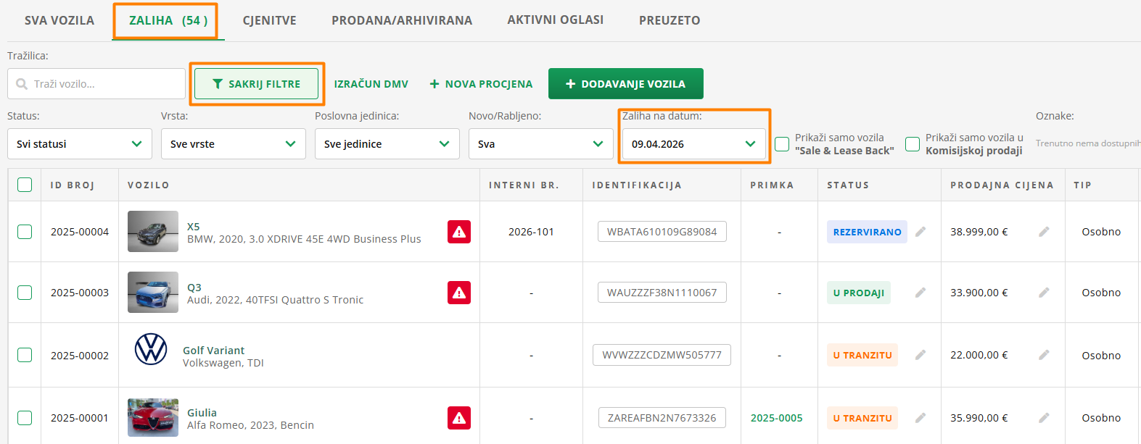Click red warning icon for BMW X5
Viewport: 1141px width, 444px height.
click(x=458, y=232)
